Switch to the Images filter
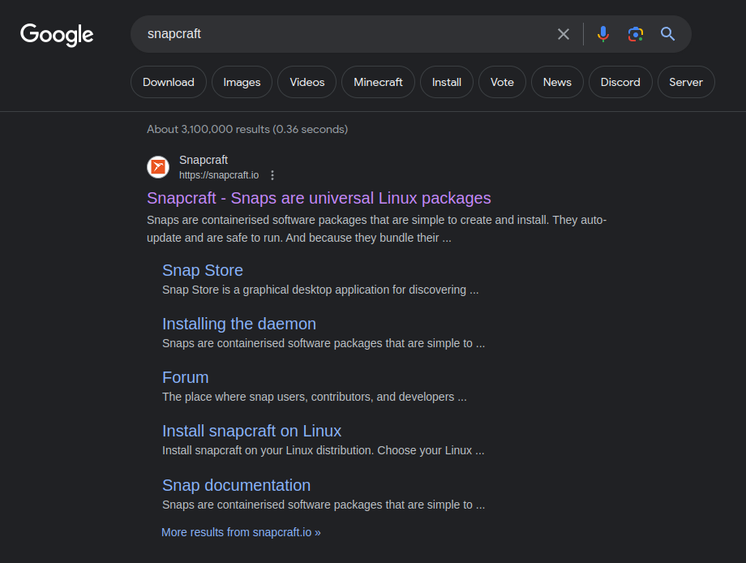The width and height of the screenshot is (746, 563). [242, 82]
